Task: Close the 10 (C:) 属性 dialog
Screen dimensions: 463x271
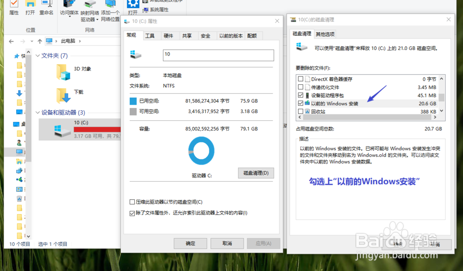Action: click(x=277, y=21)
